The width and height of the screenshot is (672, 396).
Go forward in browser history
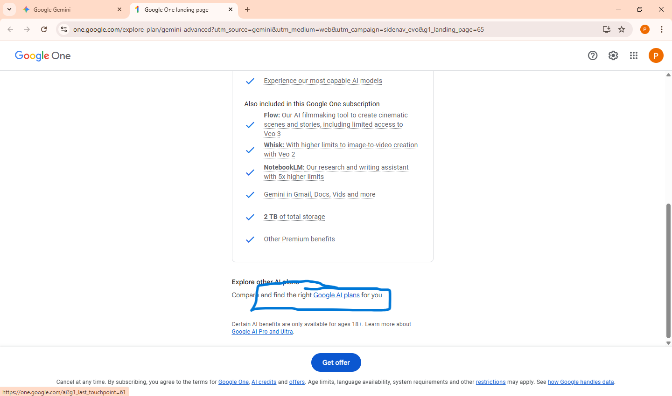27,29
